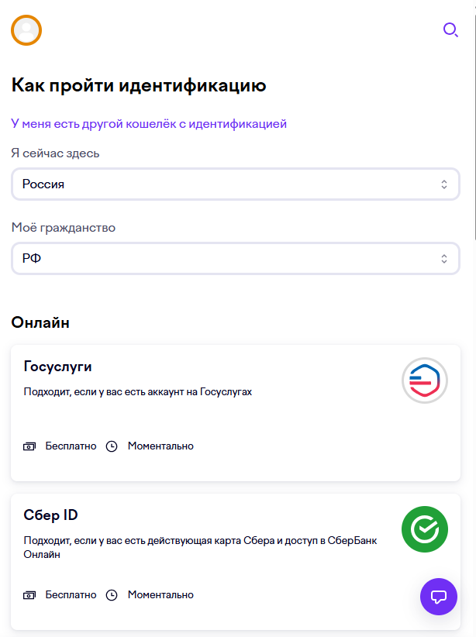Screen dimensions: 476x637
Task: Select the Госуслуги identification option
Action: click(236, 413)
